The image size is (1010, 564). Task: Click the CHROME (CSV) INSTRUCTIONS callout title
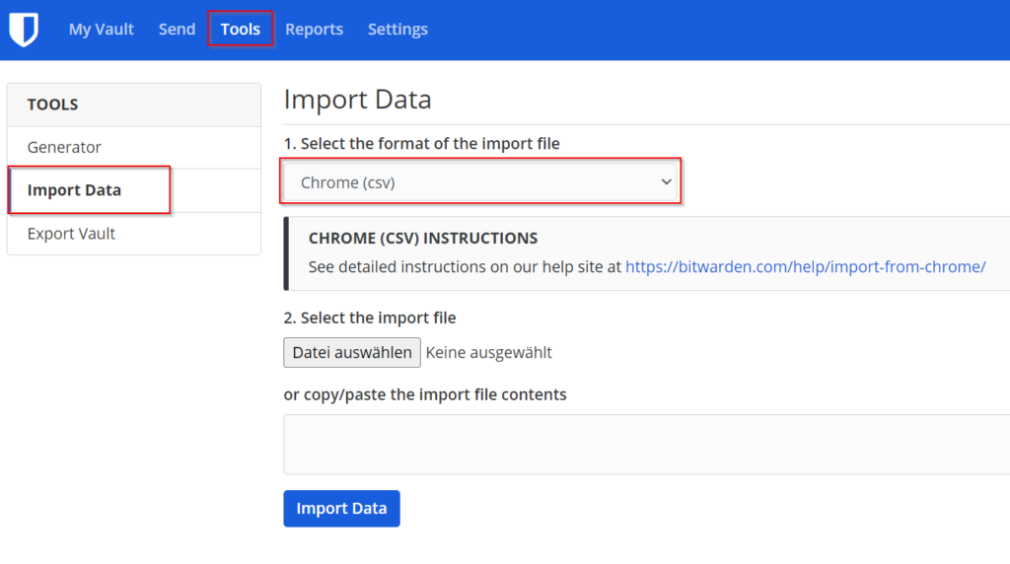click(422, 239)
